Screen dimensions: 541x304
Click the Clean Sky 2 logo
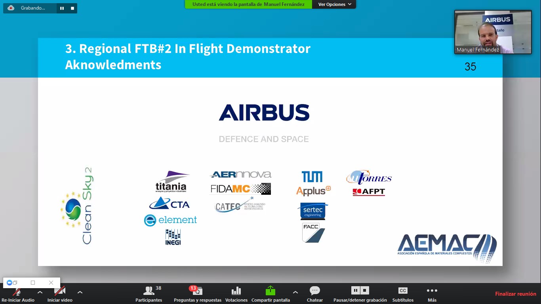click(76, 206)
